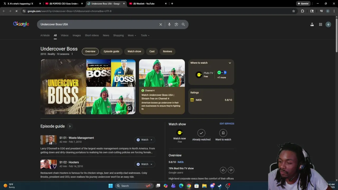Open the IMDb 5.8/10 rating row

[x=211, y=100]
